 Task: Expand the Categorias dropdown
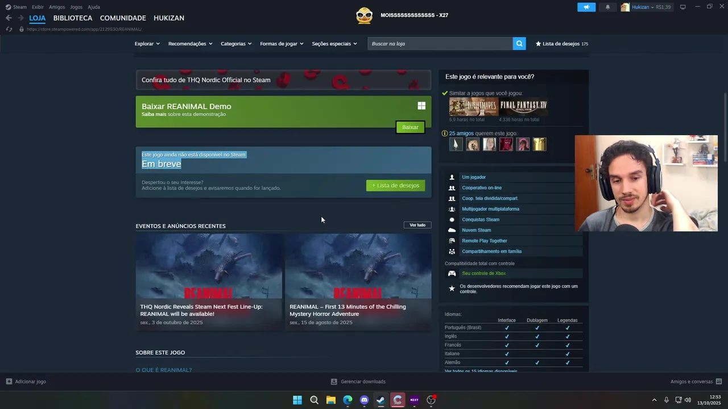[236, 44]
